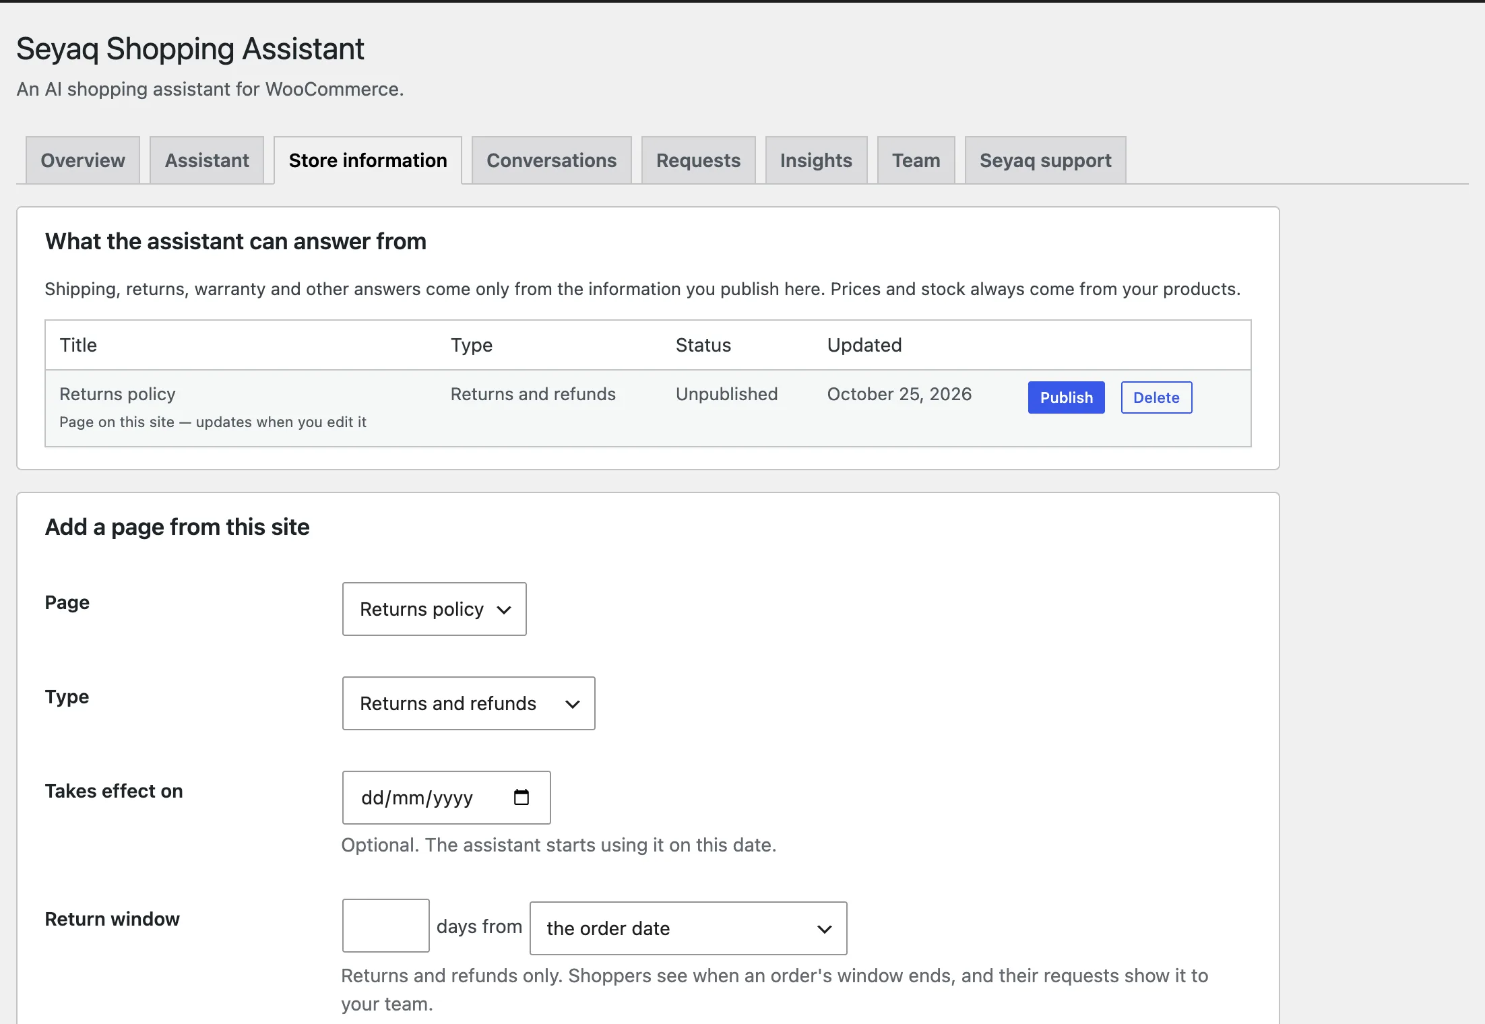Screen dimensions: 1485x1024
Task: Select the Store information tab
Action: point(368,160)
